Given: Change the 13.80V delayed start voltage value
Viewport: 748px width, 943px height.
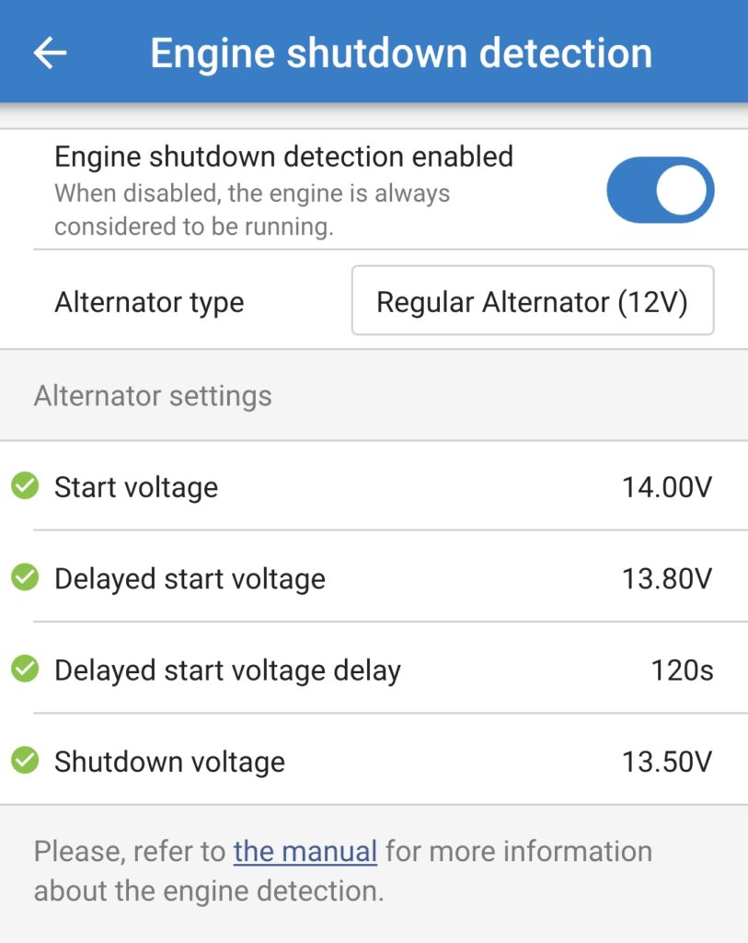Looking at the screenshot, I should [667, 578].
